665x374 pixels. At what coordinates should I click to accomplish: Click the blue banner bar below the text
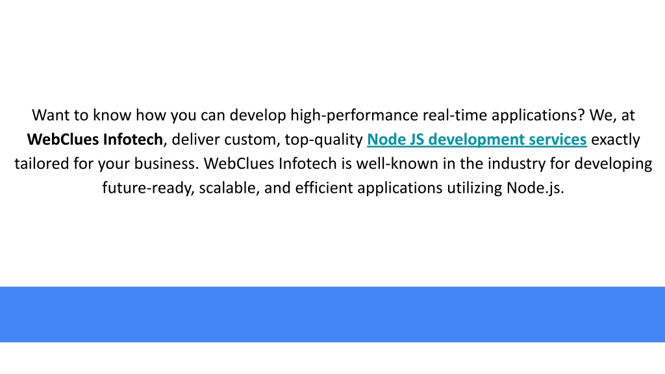332,314
